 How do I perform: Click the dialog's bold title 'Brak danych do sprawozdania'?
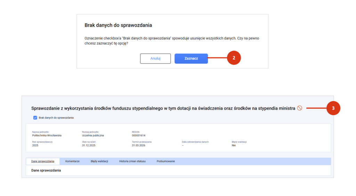click(118, 25)
